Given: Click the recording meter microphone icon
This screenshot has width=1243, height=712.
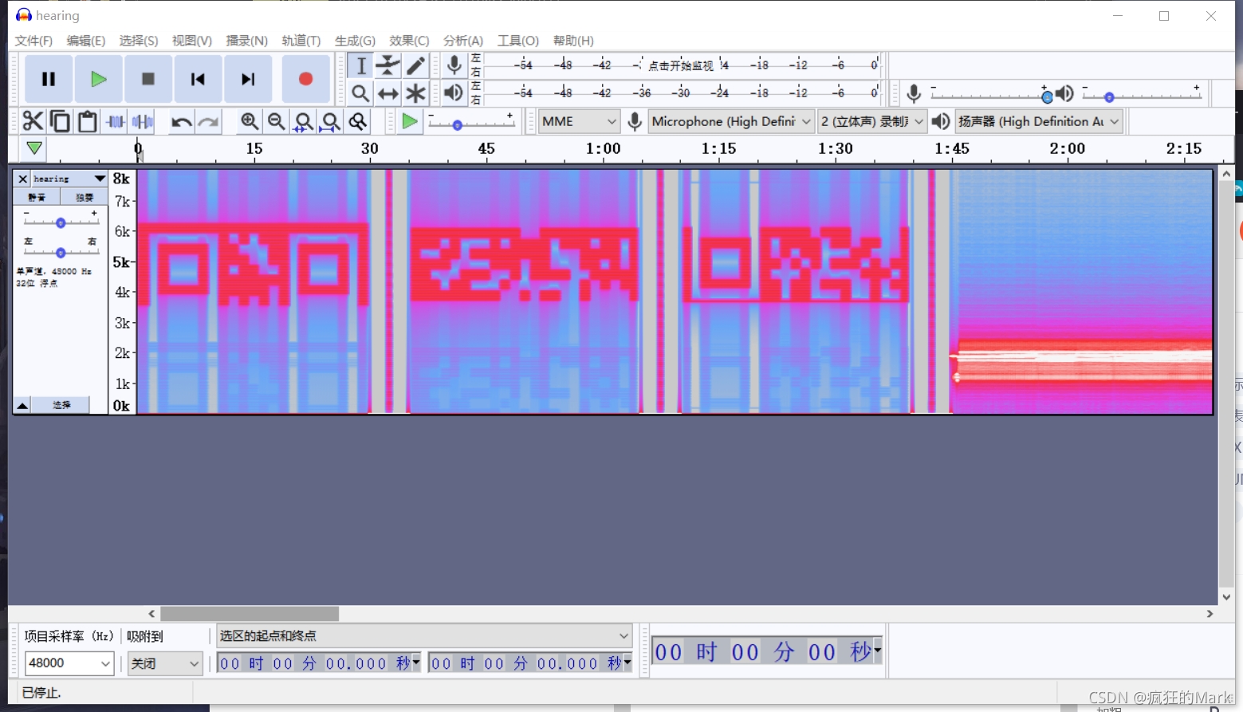Looking at the screenshot, I should (x=454, y=65).
